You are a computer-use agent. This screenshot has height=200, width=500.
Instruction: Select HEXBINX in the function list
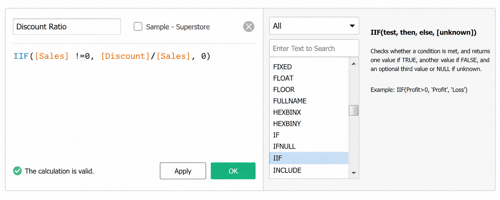pyautogui.click(x=309, y=112)
